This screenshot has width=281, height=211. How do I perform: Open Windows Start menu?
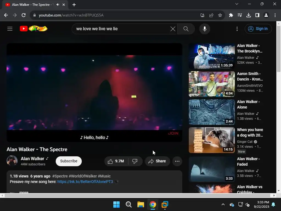tap(116, 204)
